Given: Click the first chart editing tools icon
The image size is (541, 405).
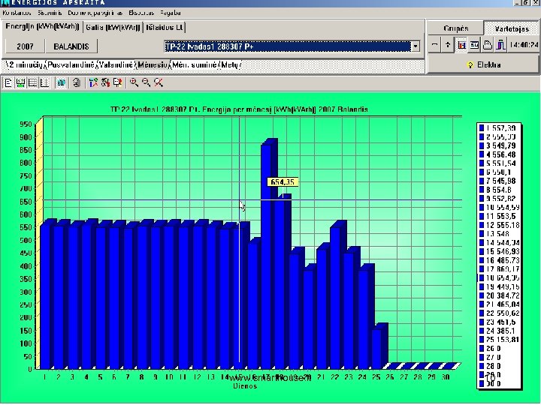Looking at the screenshot, I should coord(93,82).
